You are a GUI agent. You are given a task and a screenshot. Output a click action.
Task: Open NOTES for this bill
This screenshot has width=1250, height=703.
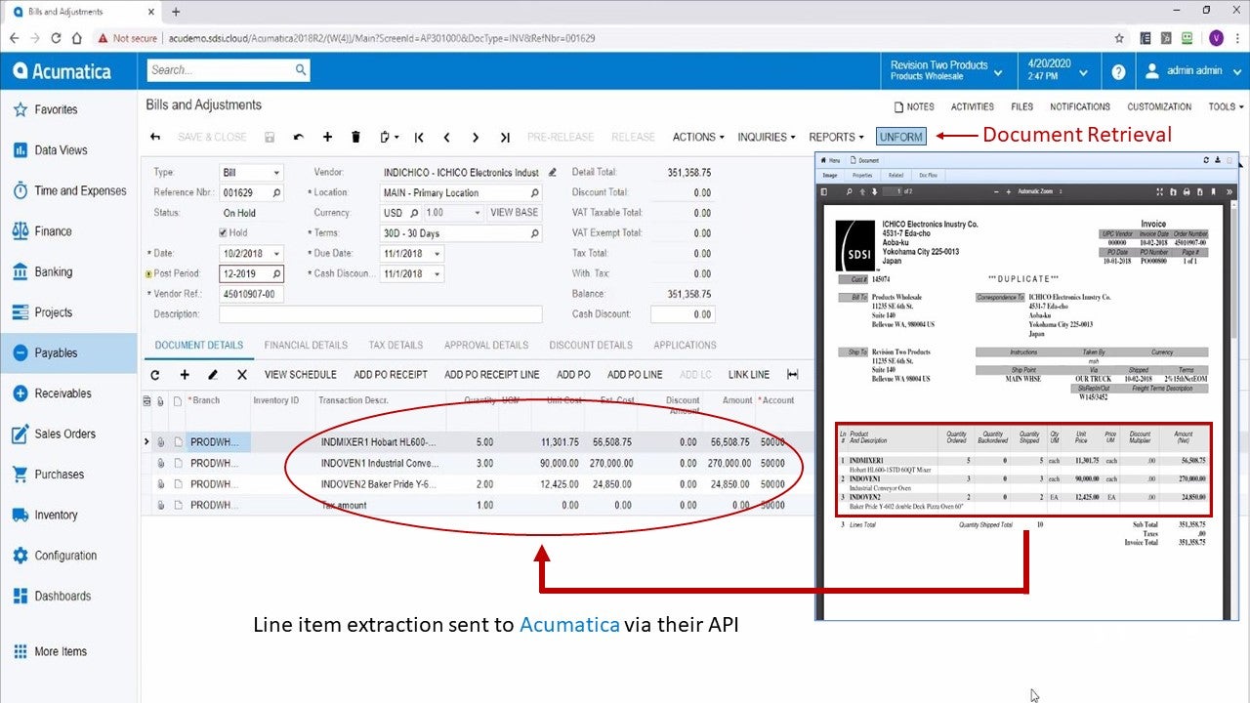(914, 107)
